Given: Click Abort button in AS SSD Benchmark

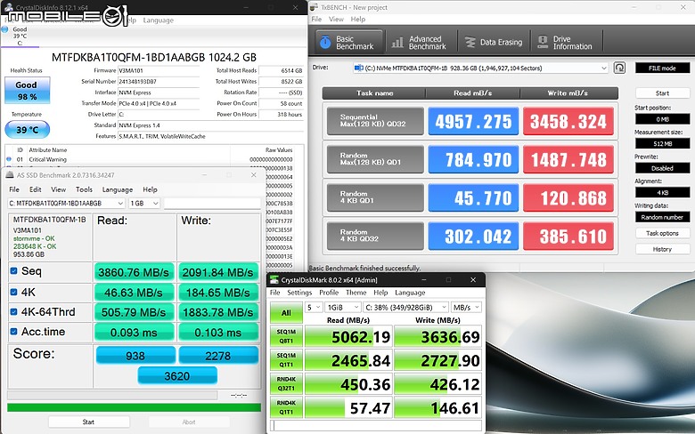Looking at the screenshot, I should click(189, 422).
